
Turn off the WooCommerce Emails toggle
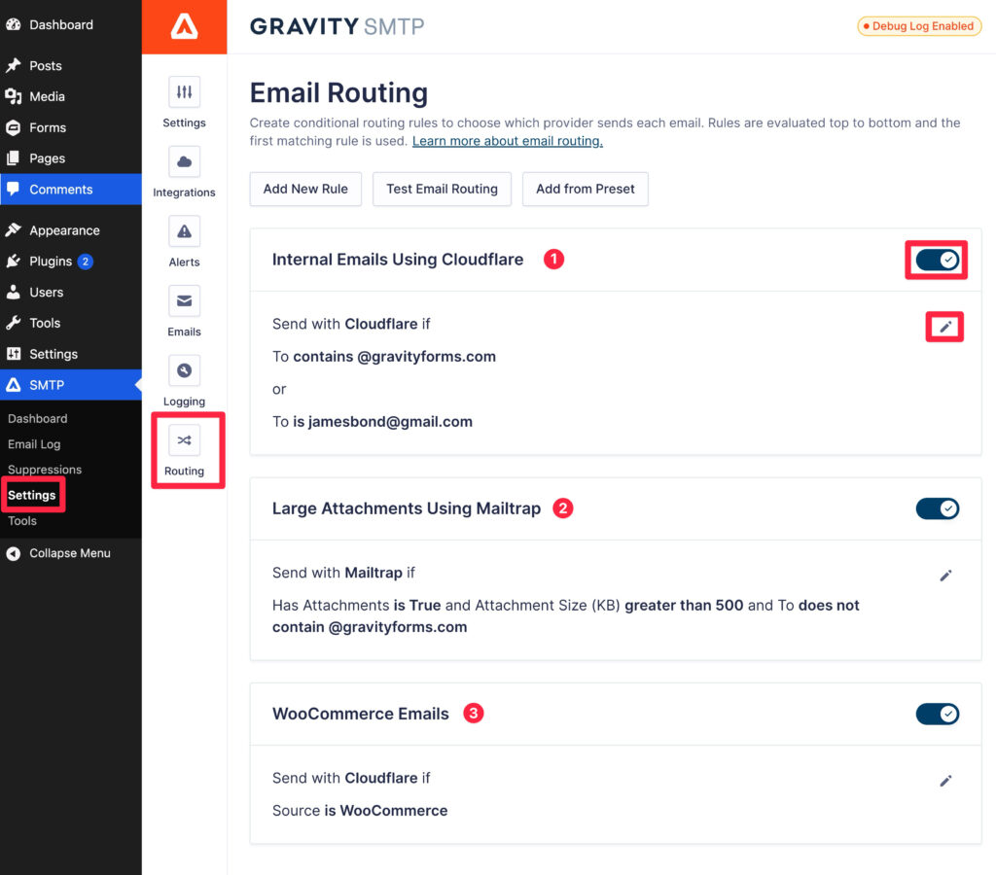click(x=937, y=714)
